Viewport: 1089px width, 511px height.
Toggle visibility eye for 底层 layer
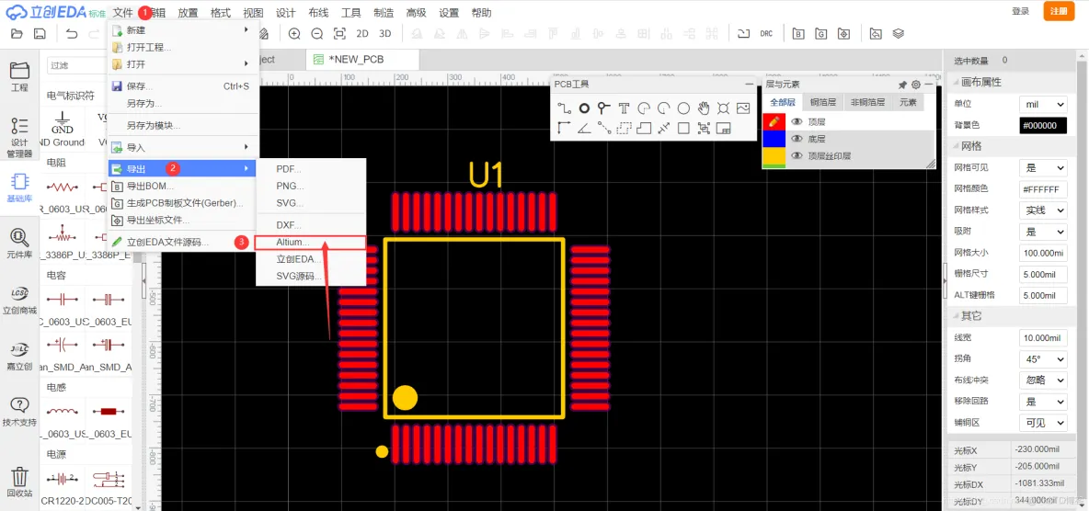[x=797, y=139]
